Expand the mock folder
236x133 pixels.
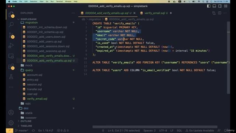[29, 65]
